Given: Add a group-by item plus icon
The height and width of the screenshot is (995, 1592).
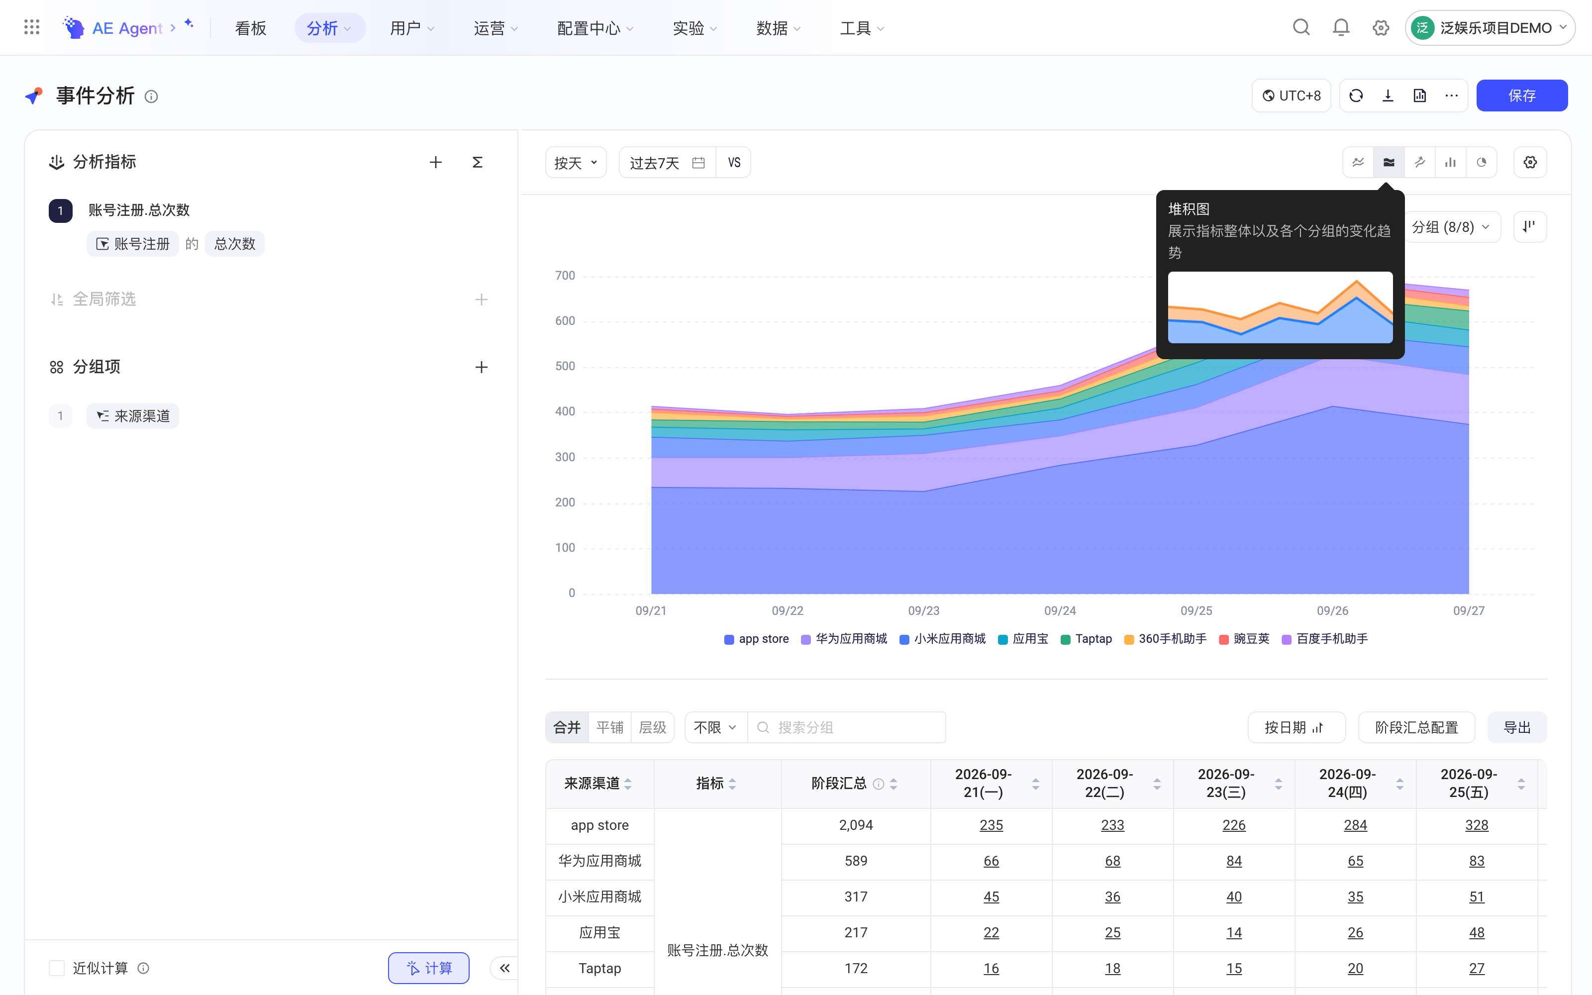Looking at the screenshot, I should (482, 367).
